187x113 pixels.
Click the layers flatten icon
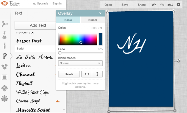click(170, 5)
